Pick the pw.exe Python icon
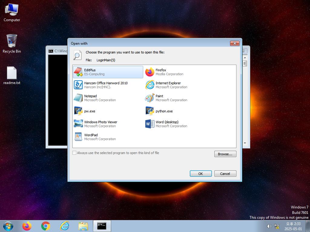The image size is (310, 232). click(x=78, y=111)
